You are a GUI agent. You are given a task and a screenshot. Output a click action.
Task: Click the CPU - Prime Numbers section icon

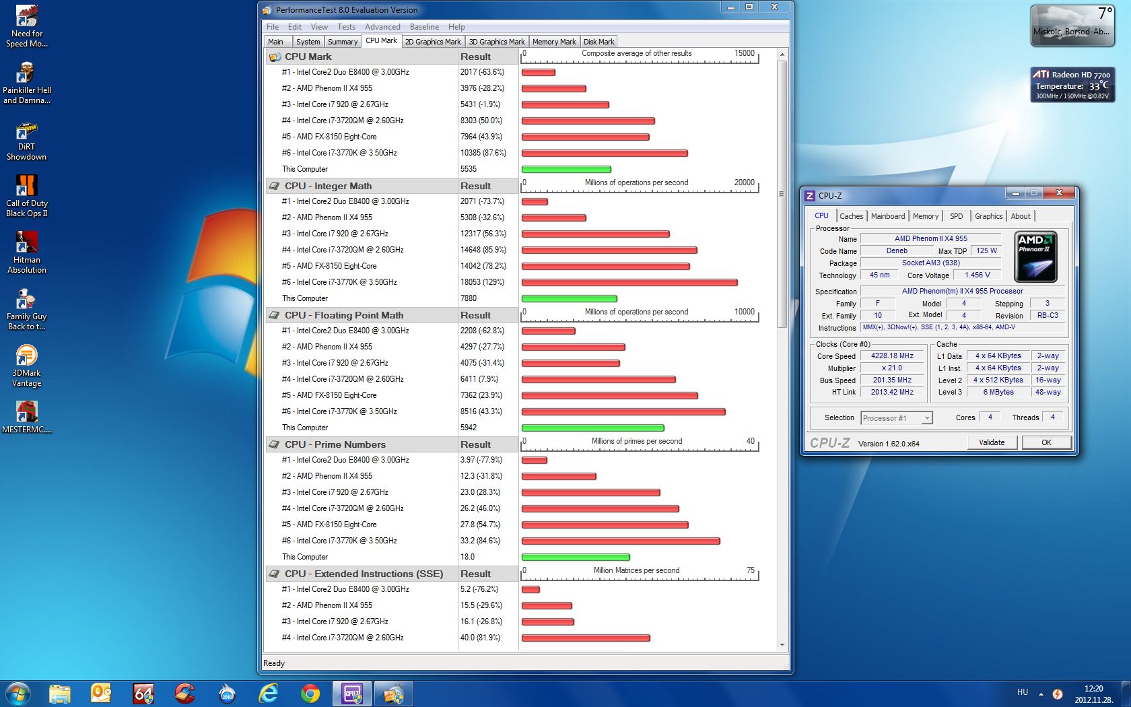[x=275, y=445]
